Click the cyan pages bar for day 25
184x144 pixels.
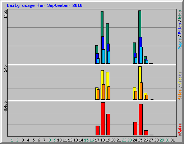141,55
